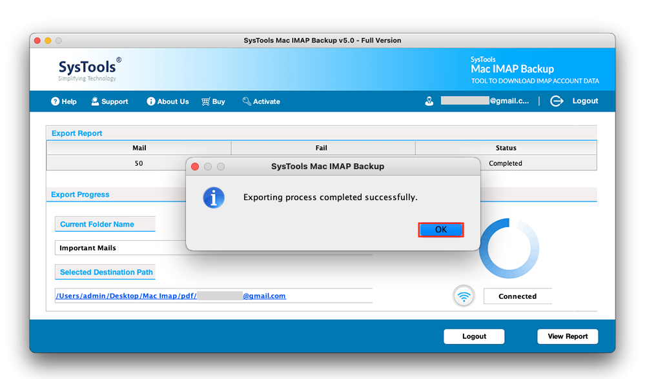The height and width of the screenshot is (379, 645).
Task: Click the Completed status cell
Action: tap(505, 163)
